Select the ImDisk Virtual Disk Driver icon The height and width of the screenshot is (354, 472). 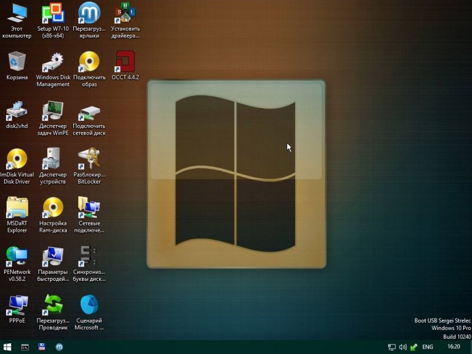click(x=17, y=158)
